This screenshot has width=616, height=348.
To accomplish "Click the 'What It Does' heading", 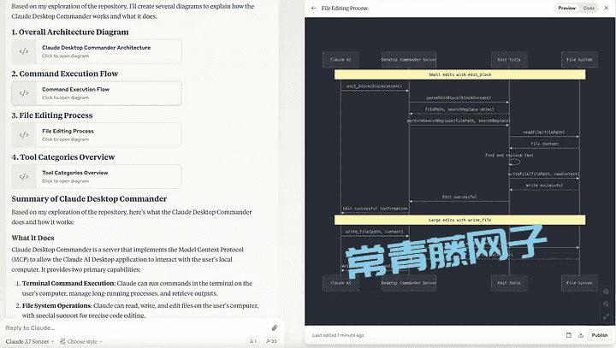I will (33, 238).
